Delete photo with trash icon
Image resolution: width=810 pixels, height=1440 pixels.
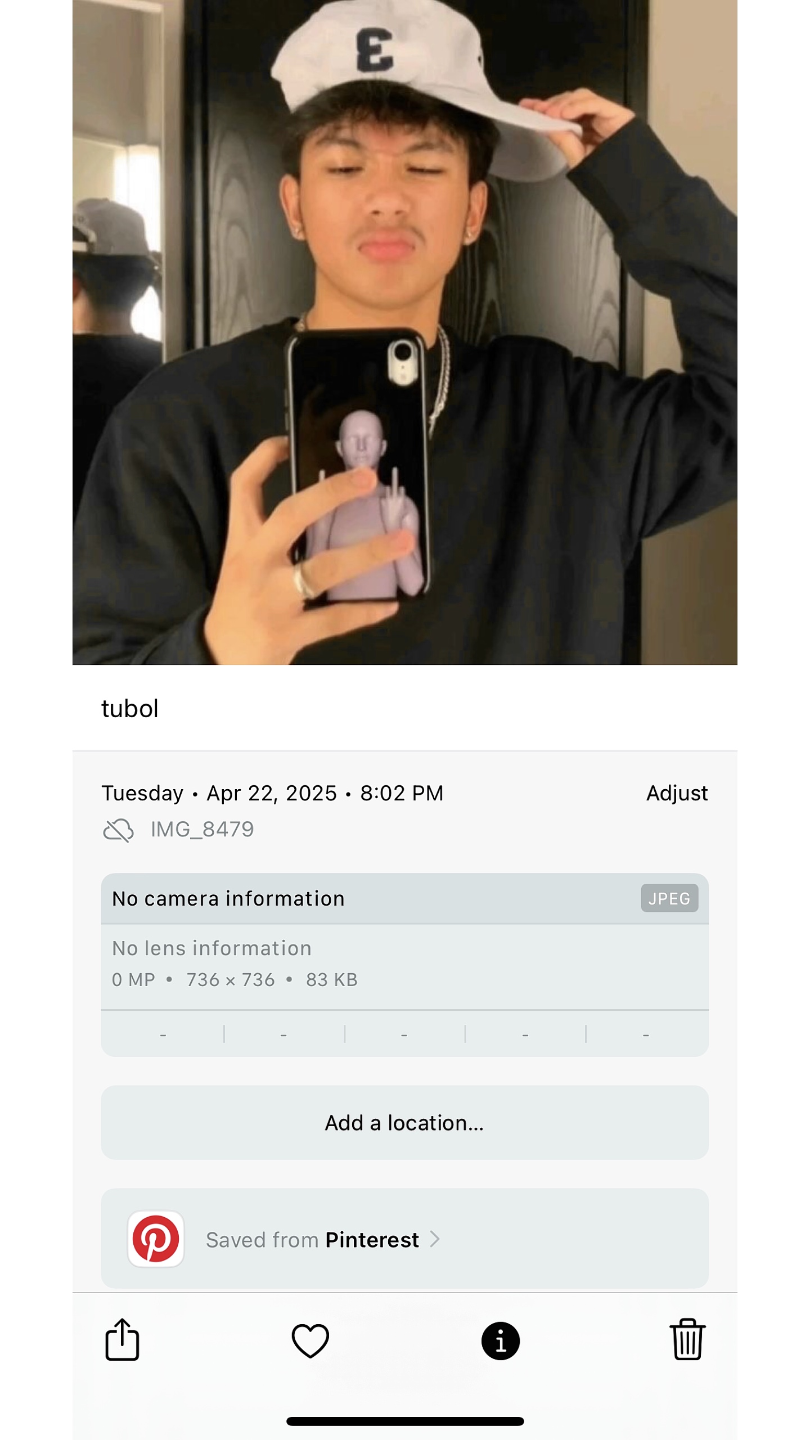click(x=687, y=1339)
